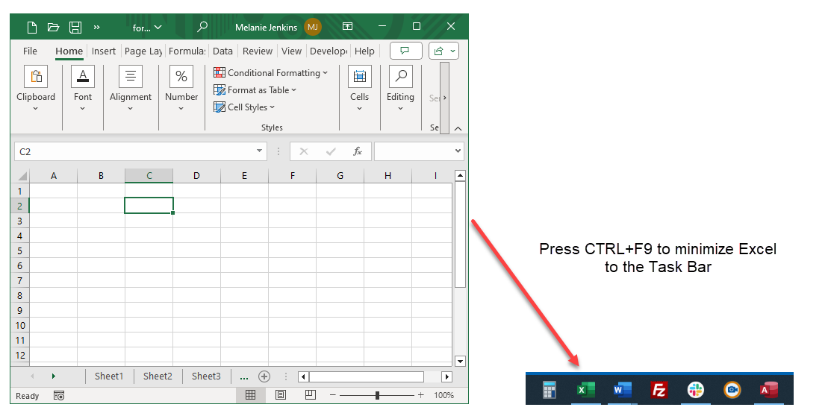Click next sheet navigation arrow

tap(53, 376)
